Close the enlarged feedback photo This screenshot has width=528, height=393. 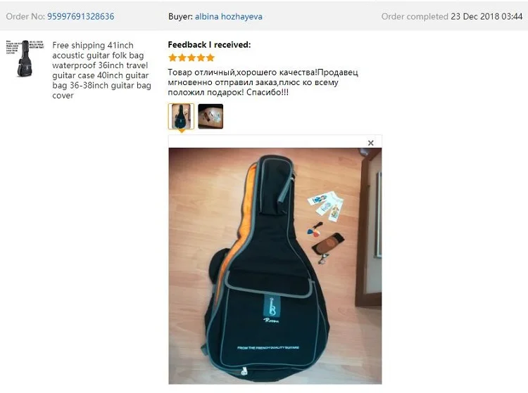[371, 143]
